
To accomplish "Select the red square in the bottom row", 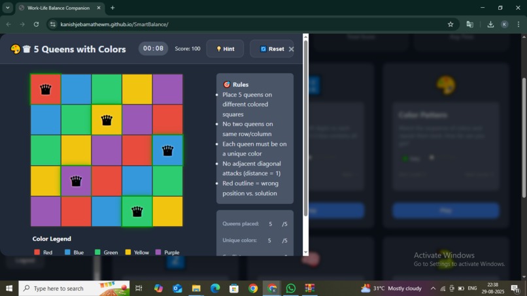I will click(76, 211).
